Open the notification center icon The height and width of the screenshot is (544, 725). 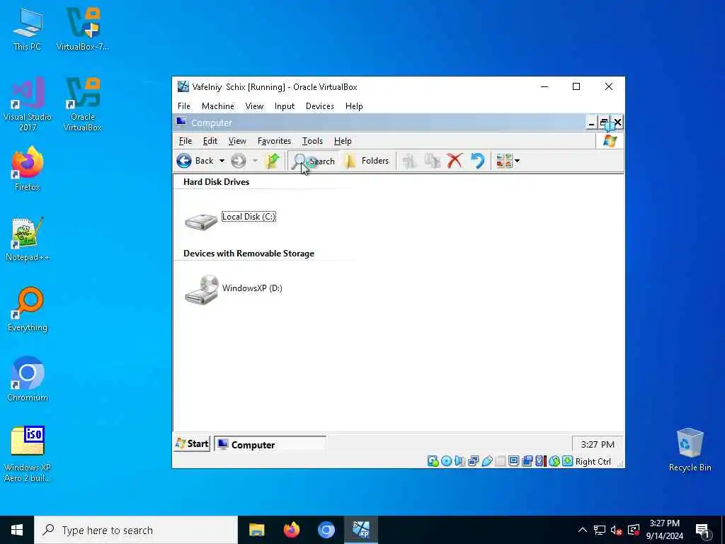coord(703,531)
